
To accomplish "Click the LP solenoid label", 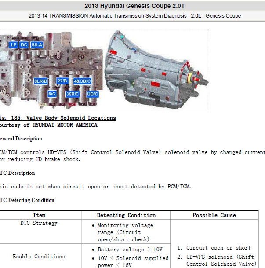I will [x=14, y=45].
